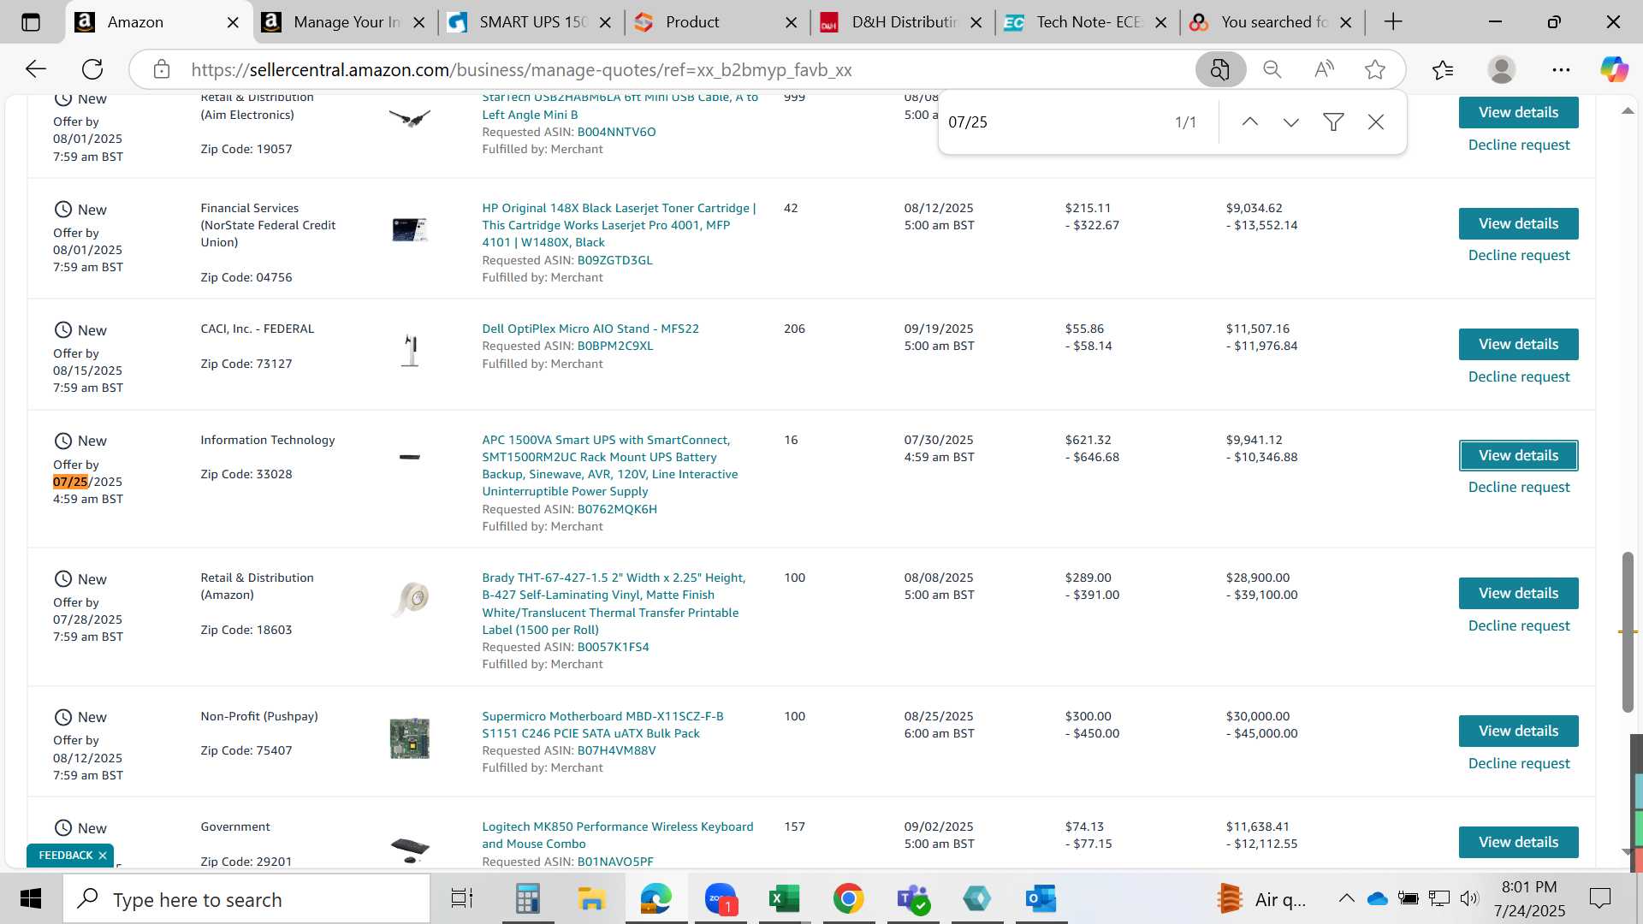Image resolution: width=1643 pixels, height=924 pixels.
Task: Open the Favorites list icon
Action: click(x=1443, y=69)
